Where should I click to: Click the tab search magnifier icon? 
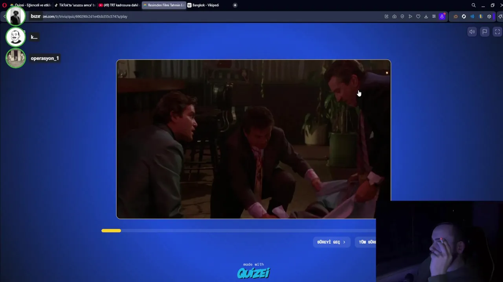click(474, 5)
